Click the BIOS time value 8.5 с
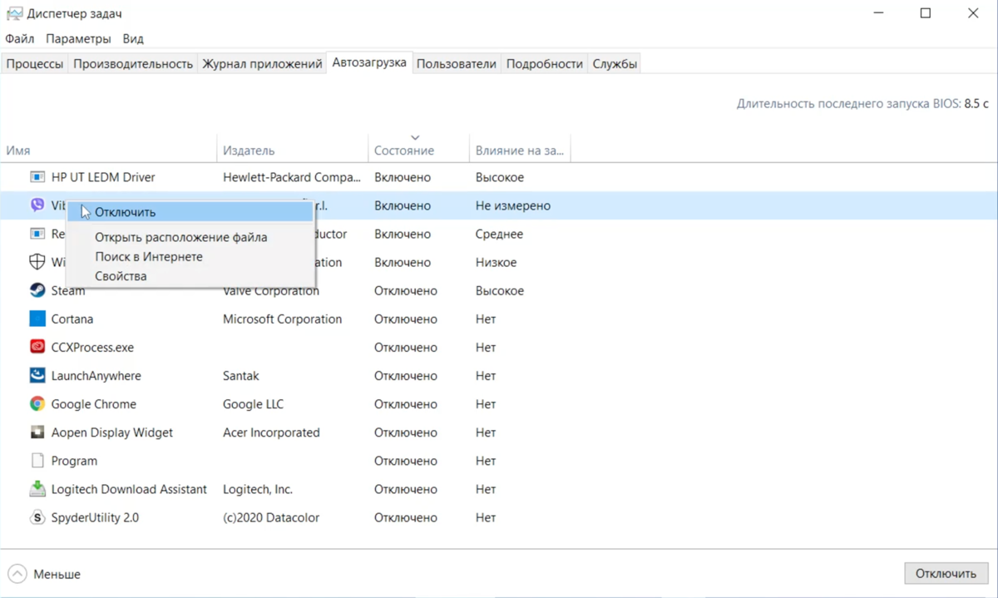This screenshot has width=998, height=598. click(x=976, y=104)
